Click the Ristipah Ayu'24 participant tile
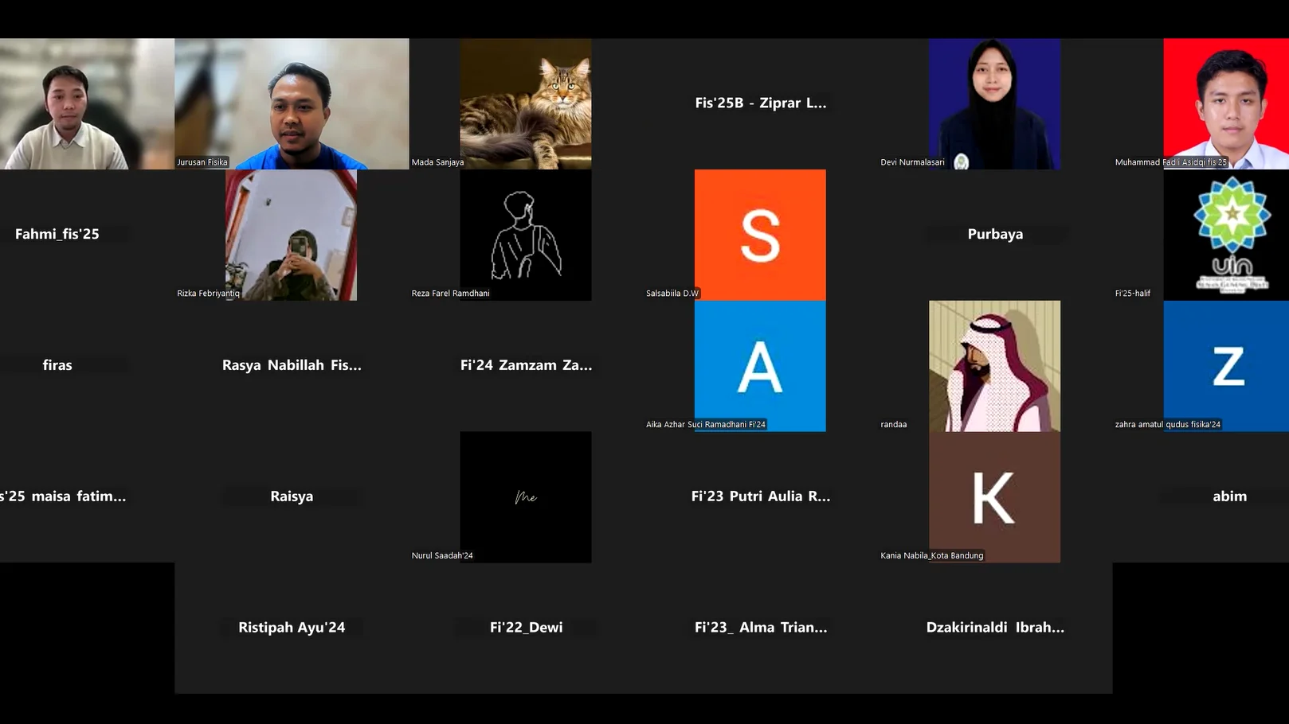The image size is (1289, 724). 292,628
